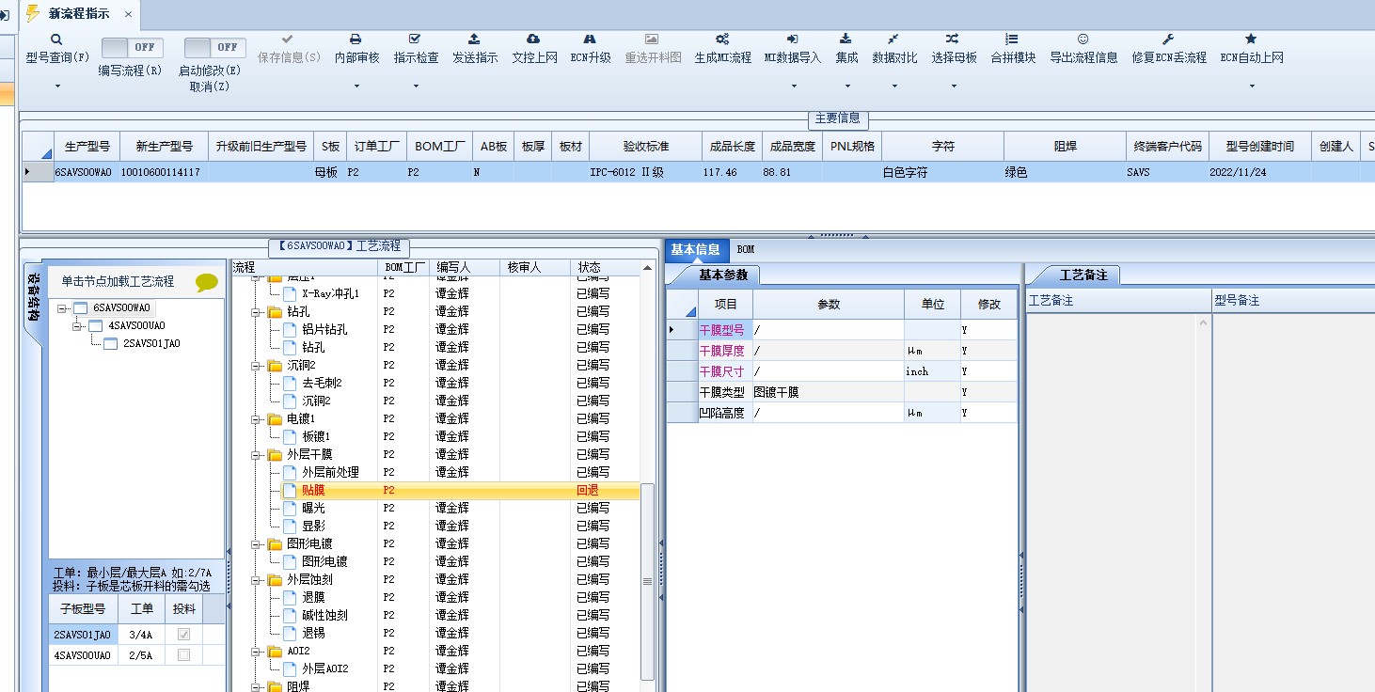The width and height of the screenshot is (1375, 692).
Task: Click the lightning icon on 新流程指示 tab
Action: pyautogui.click(x=34, y=13)
